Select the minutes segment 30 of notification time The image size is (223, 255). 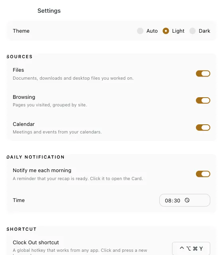(177, 200)
